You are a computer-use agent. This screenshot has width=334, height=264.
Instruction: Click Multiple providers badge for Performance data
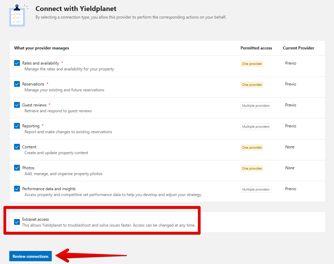coord(256,190)
